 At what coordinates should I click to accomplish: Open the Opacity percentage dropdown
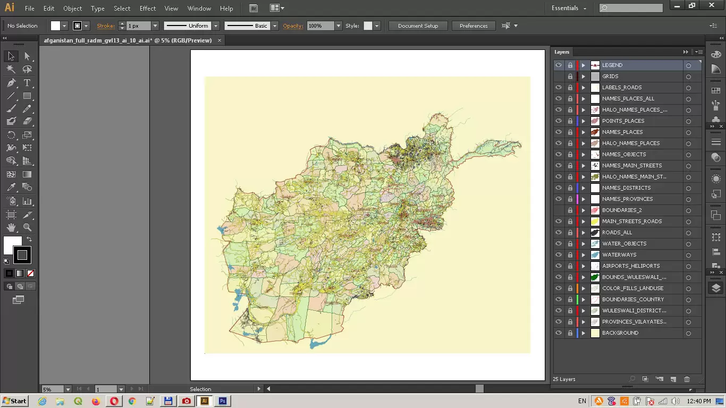[338, 25]
